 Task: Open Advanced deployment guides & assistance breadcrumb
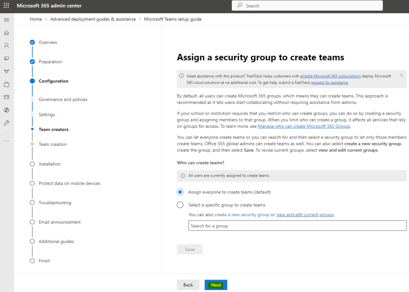(x=93, y=19)
